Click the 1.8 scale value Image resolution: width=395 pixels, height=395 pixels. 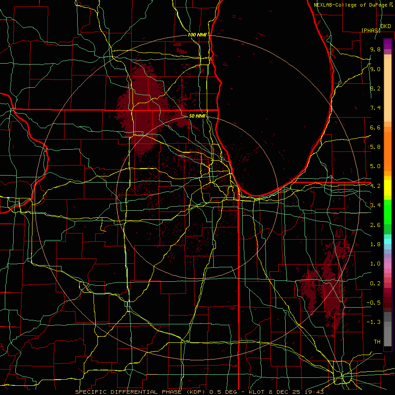click(x=375, y=244)
